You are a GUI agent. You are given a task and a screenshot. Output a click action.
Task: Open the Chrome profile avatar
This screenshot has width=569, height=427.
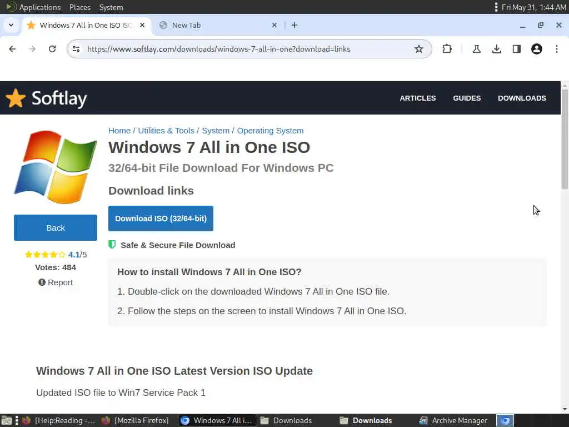click(x=537, y=49)
